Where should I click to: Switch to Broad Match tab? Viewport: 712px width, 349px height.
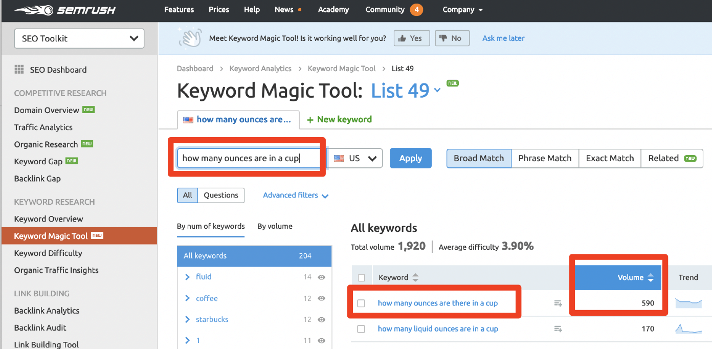coord(479,158)
